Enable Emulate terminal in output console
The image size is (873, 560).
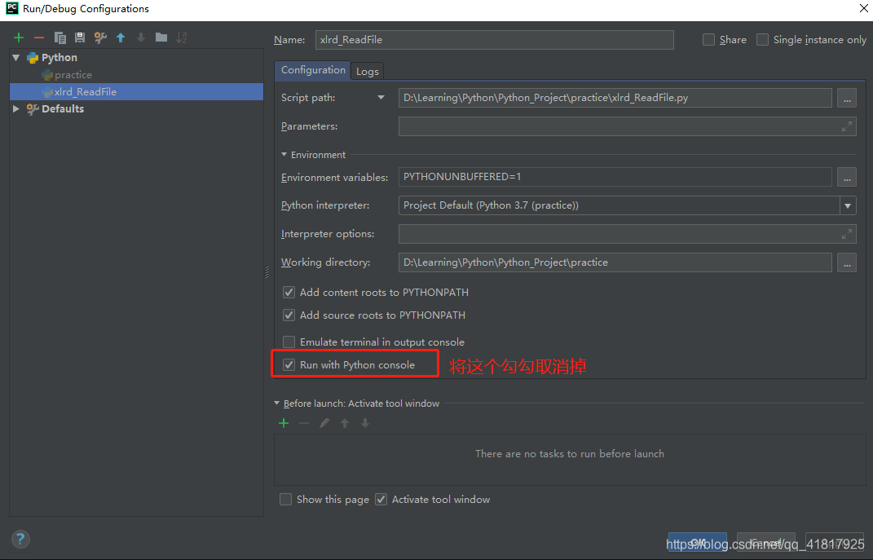click(289, 342)
